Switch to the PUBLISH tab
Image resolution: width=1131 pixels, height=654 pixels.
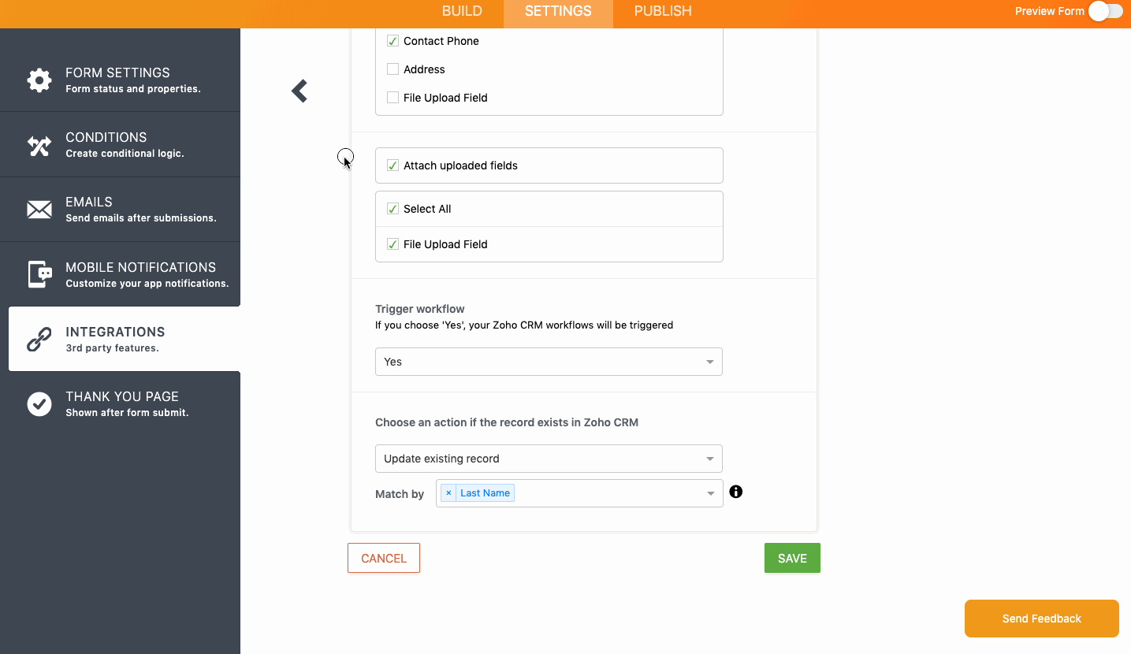click(663, 11)
